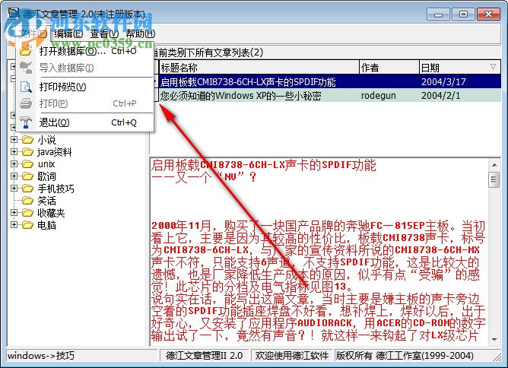Image resolution: width=508 pixels, height=368 pixels.
Task: Click inside the article text area
Action: tap(319, 252)
